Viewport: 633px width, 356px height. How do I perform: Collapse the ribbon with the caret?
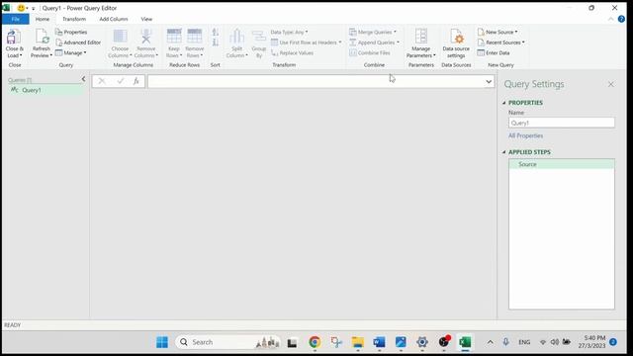(x=611, y=19)
